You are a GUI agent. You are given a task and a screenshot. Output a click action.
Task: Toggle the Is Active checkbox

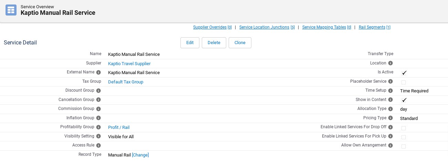coord(404,73)
